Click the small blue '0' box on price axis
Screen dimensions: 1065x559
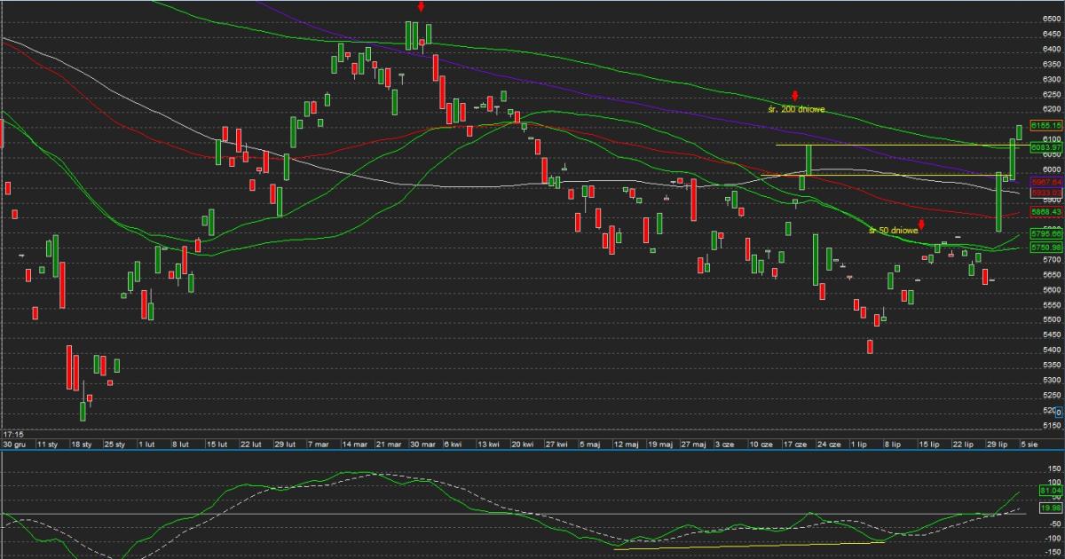click(x=1046, y=413)
